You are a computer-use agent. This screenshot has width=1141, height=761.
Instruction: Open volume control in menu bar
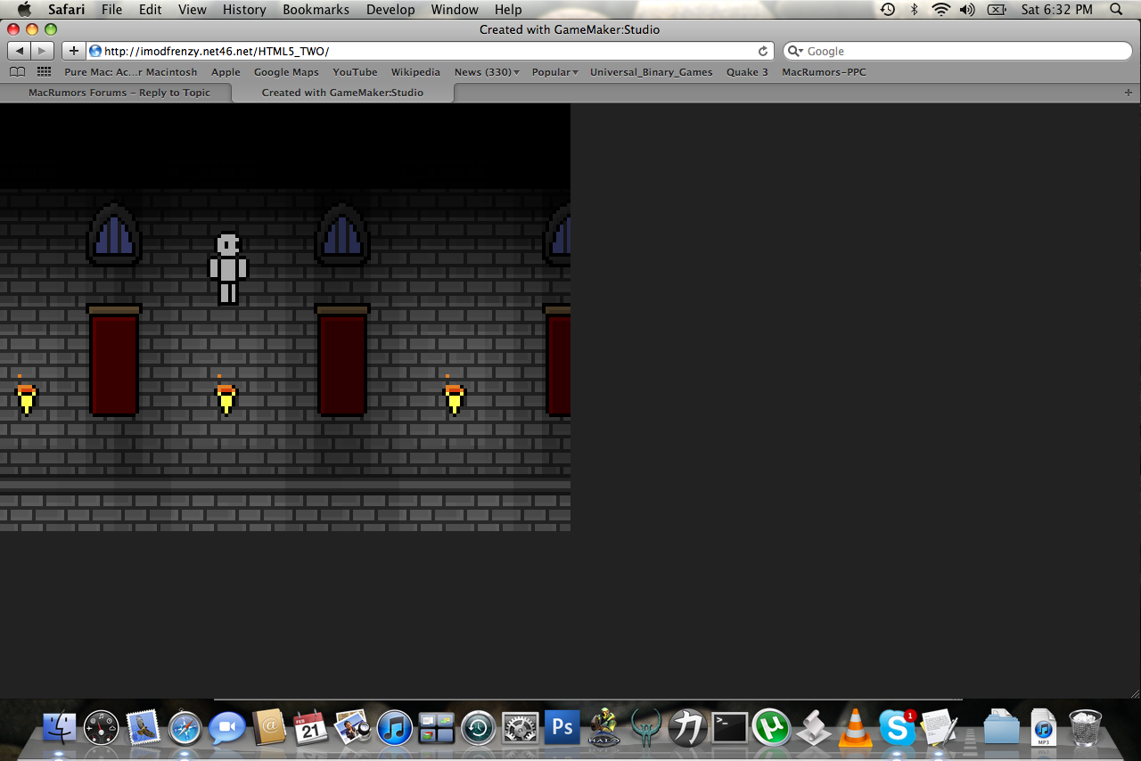point(967,10)
